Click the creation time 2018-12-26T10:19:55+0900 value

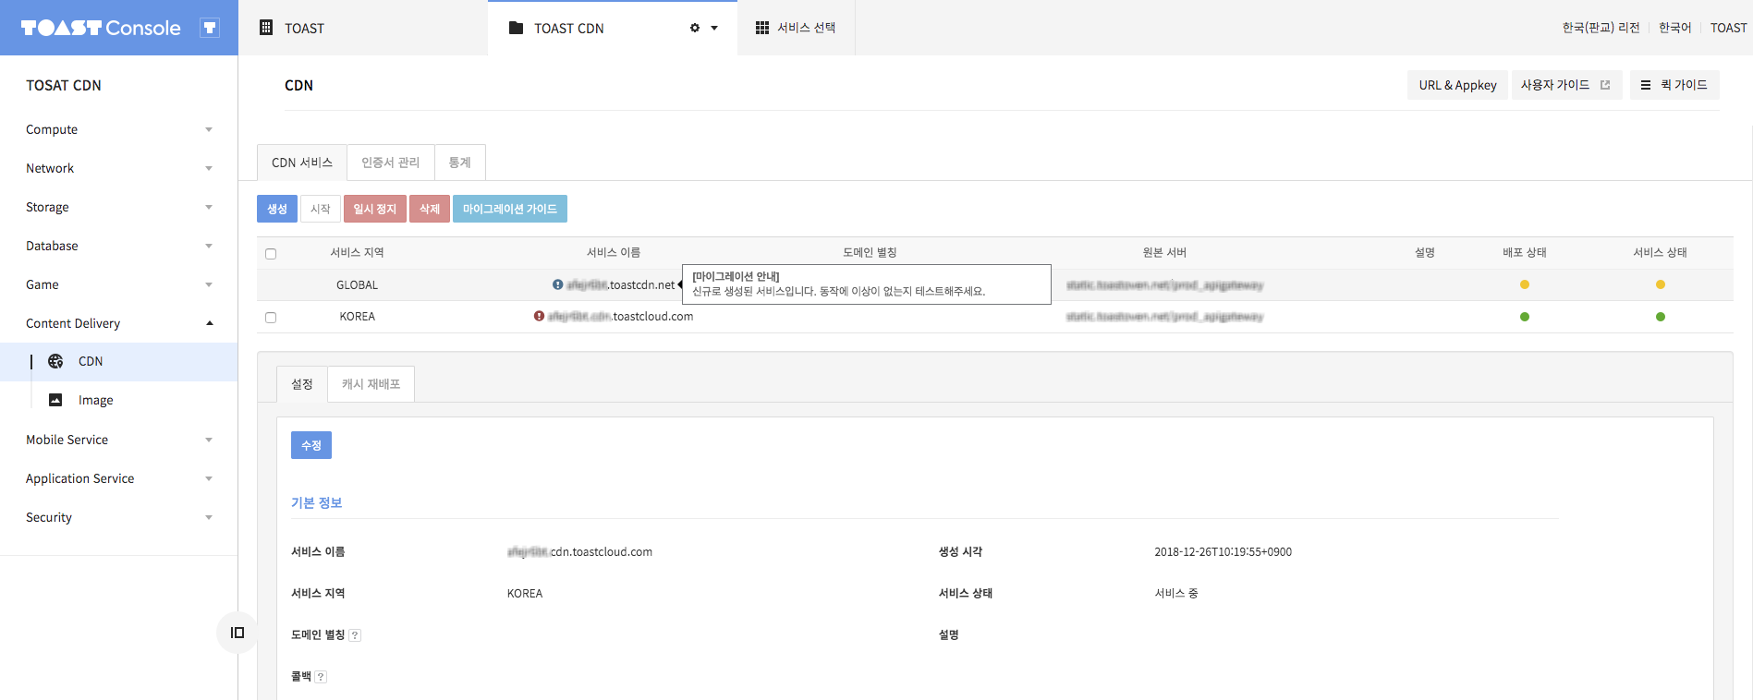coord(1223,551)
